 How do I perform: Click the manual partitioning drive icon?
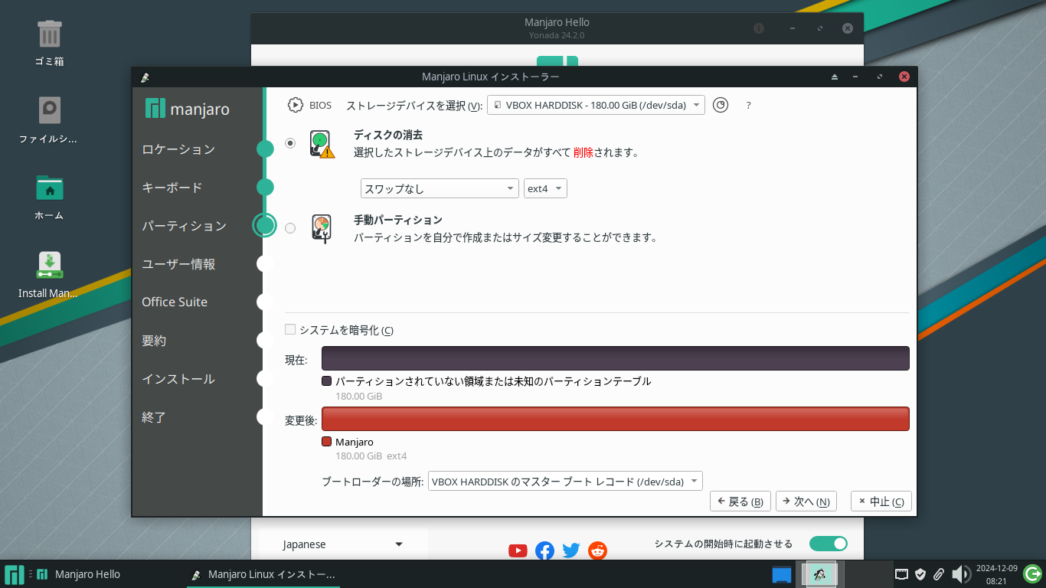322,228
